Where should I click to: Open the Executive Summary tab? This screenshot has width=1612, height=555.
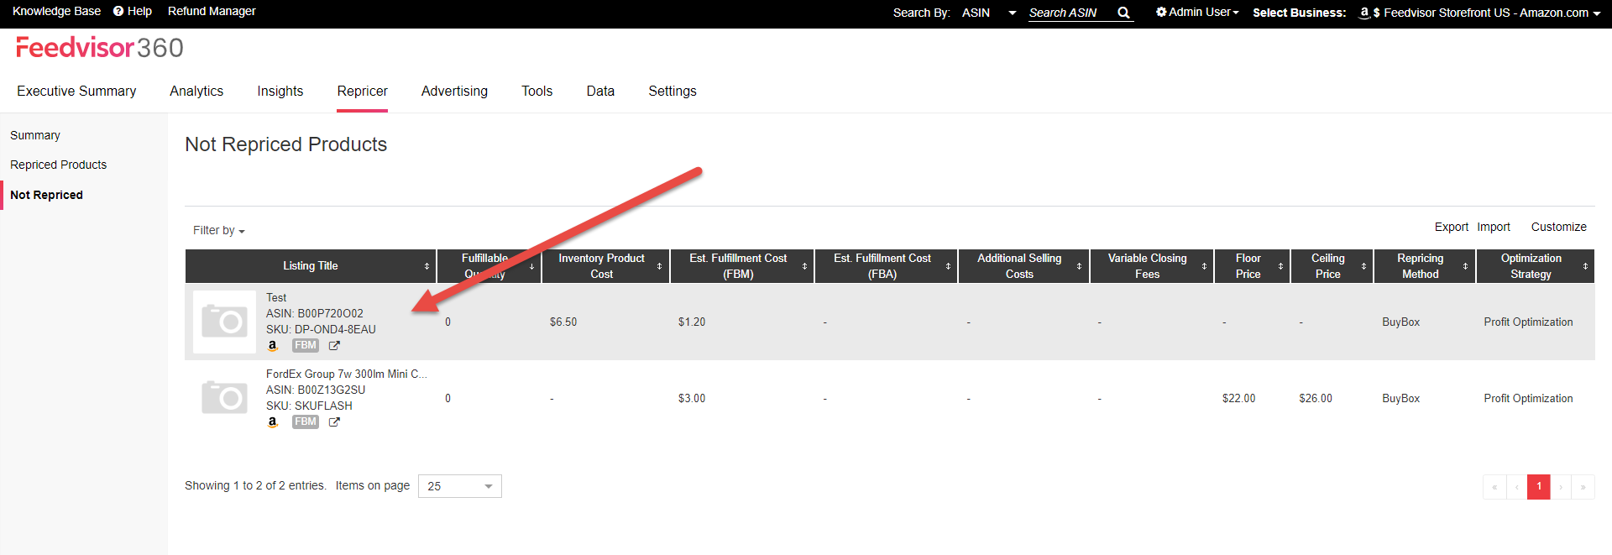76,91
